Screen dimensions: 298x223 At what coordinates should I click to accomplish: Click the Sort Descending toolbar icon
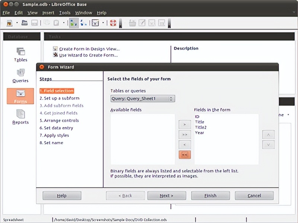pos(83,23)
